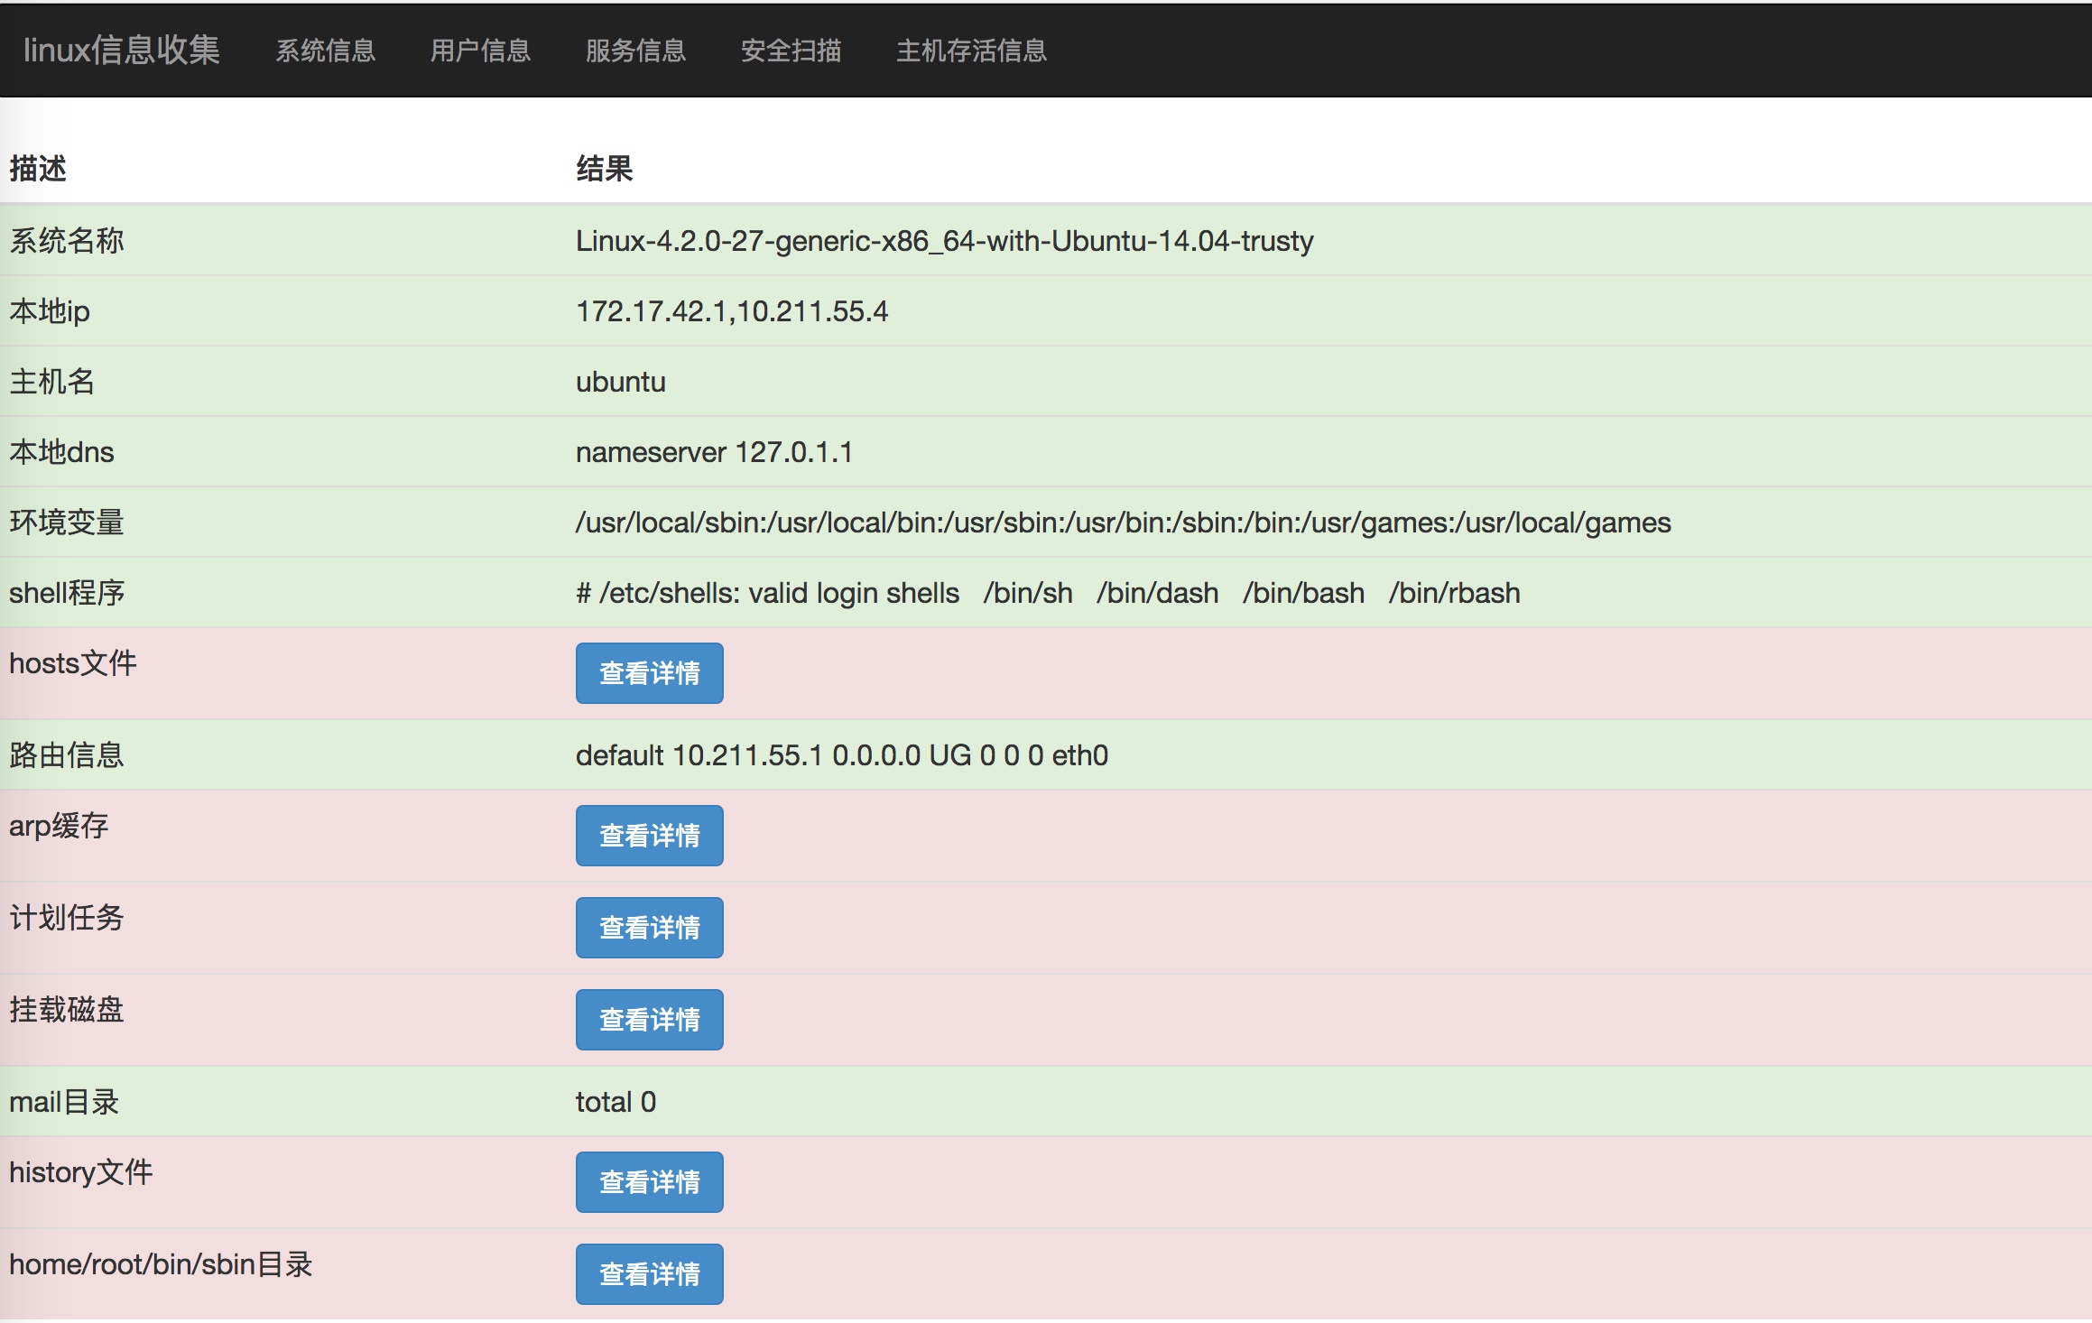View details for the hosts文件 row
The width and height of the screenshot is (2092, 1323).
click(649, 673)
